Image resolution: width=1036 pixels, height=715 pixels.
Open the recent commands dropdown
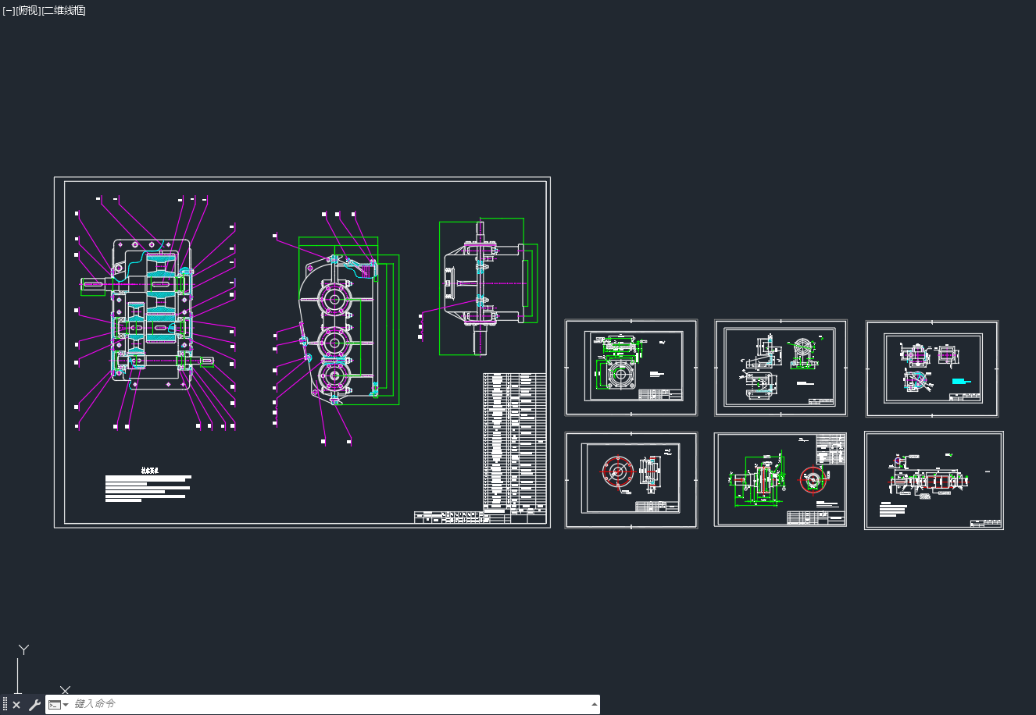pos(59,705)
